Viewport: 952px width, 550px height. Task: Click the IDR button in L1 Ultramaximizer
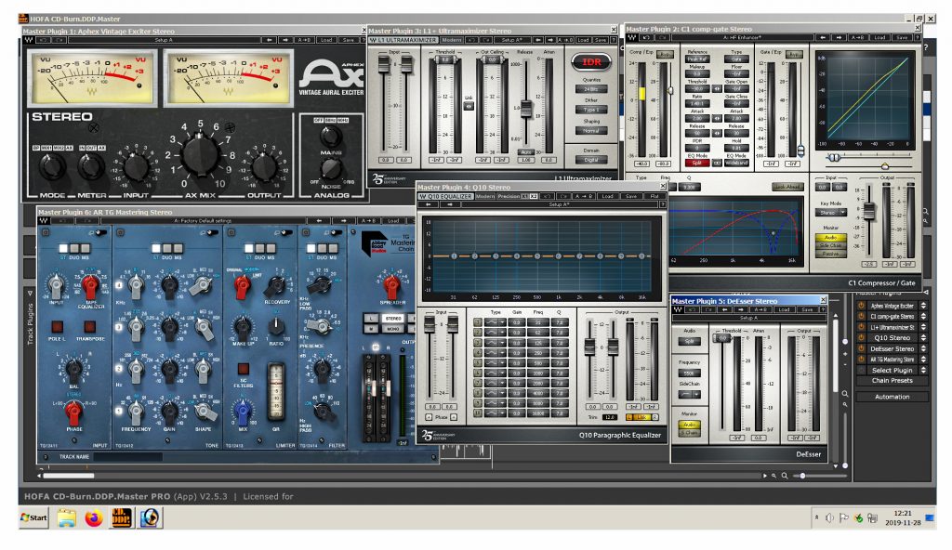pos(589,62)
